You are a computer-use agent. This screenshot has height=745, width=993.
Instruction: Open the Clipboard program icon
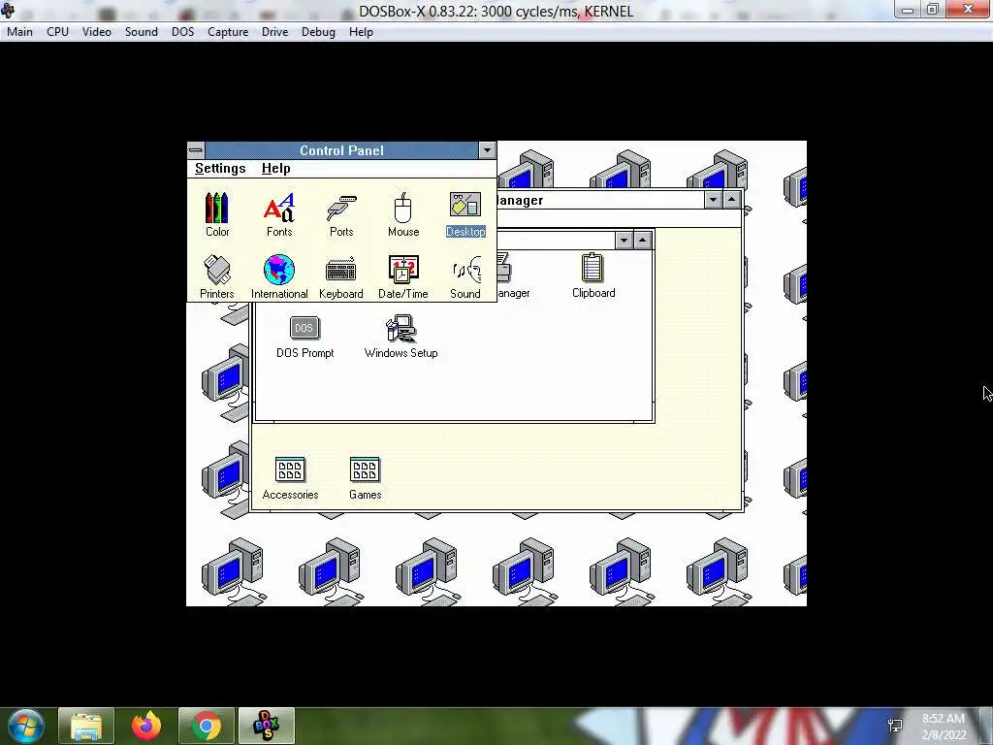[593, 276]
